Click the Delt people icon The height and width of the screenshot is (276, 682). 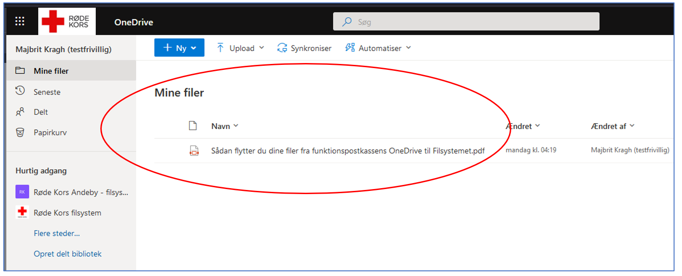pos(20,112)
